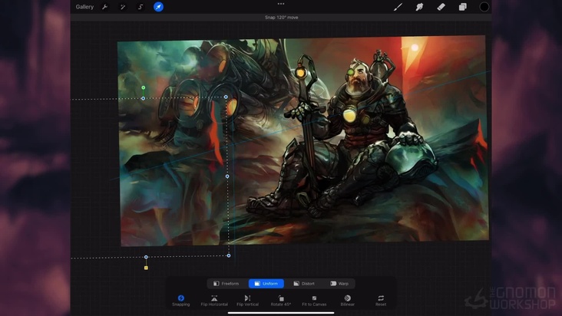Click the bottom bounding box handle above yellow node
This screenshot has width=562, height=316.
[146, 257]
